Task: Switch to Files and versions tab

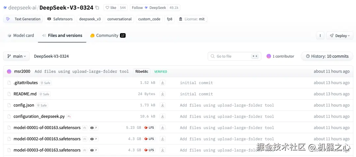Action: (x=62, y=35)
